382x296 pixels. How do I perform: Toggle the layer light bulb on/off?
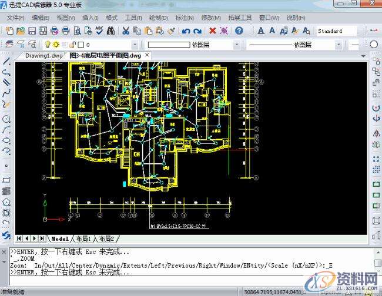point(48,45)
